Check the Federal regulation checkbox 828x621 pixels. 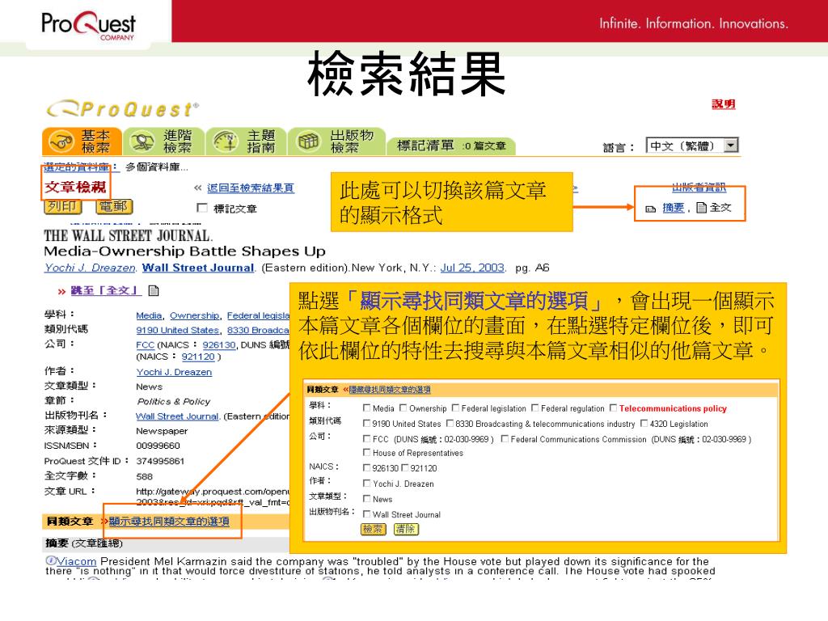click(535, 408)
